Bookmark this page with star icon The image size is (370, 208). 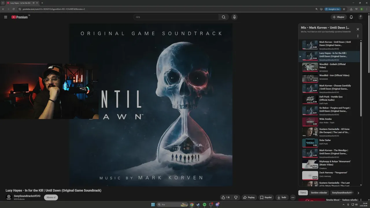point(343,9)
